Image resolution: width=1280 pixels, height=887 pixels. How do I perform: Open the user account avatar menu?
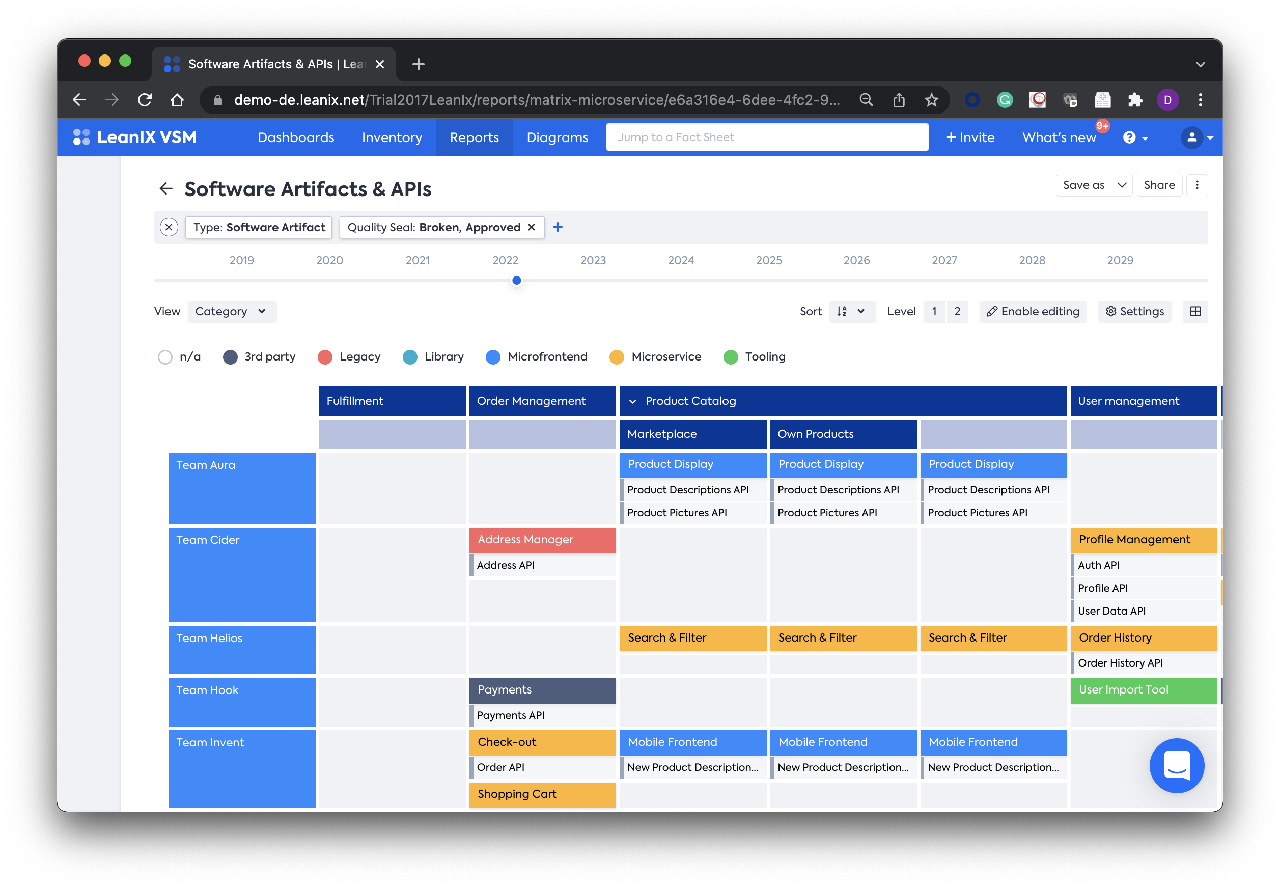(x=1195, y=137)
